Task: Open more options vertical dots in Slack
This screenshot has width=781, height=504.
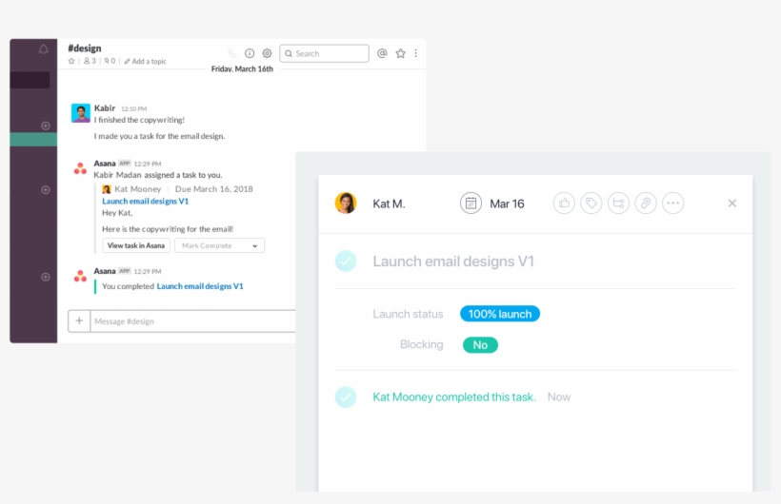Action: point(416,53)
